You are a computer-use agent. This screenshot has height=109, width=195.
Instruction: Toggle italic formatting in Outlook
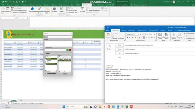point(130,38)
